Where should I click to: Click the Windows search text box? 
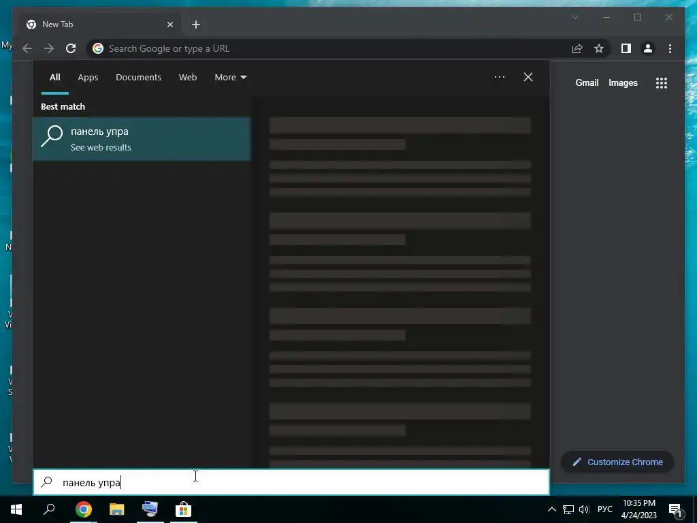(x=291, y=482)
